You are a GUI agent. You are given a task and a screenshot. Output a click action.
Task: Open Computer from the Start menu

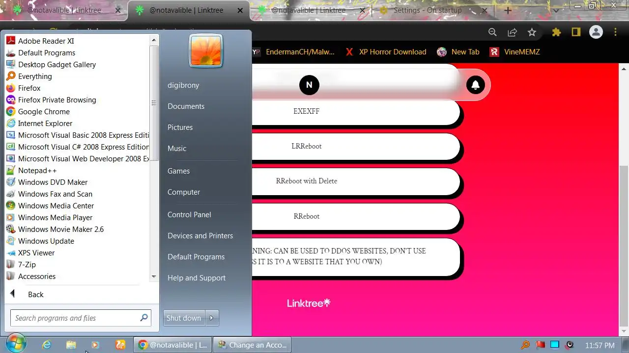click(184, 192)
